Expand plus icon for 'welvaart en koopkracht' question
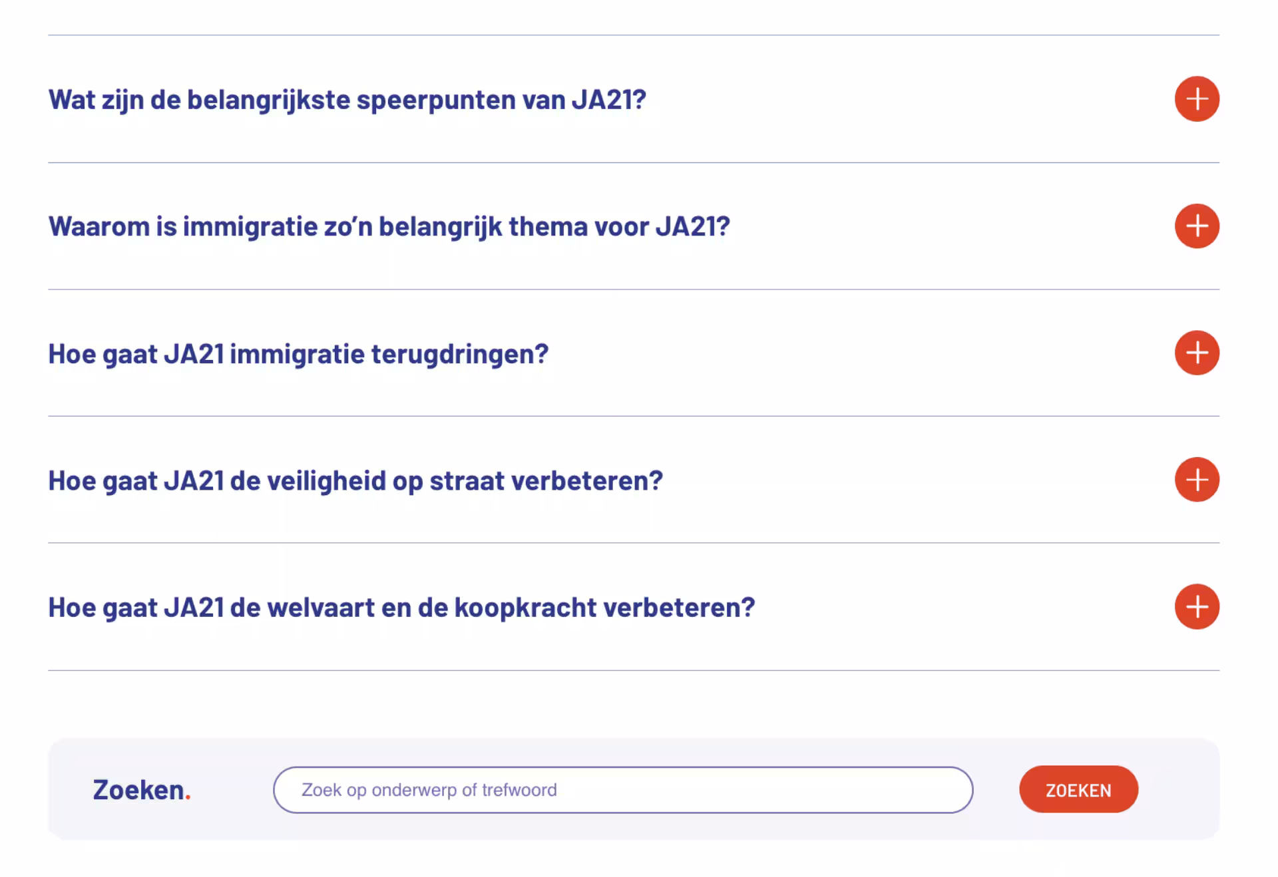Viewport: 1278px width, 877px height. (1196, 607)
